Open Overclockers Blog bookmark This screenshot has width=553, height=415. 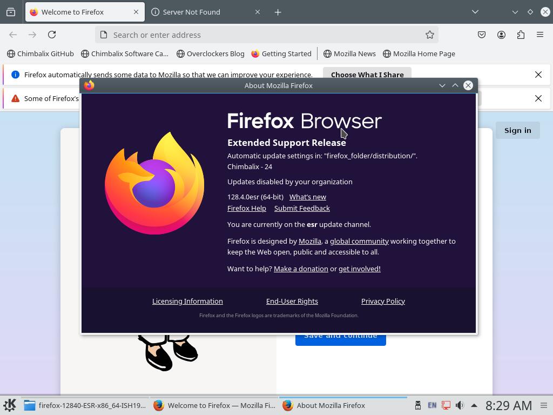[x=211, y=53]
